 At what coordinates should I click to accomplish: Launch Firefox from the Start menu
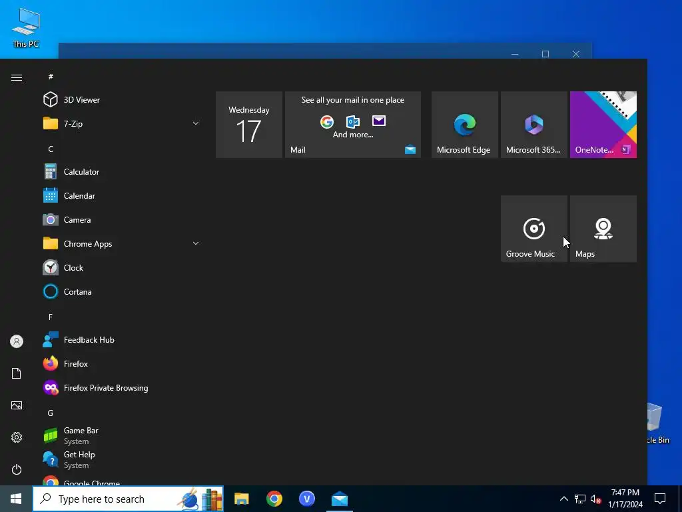click(x=122, y=363)
